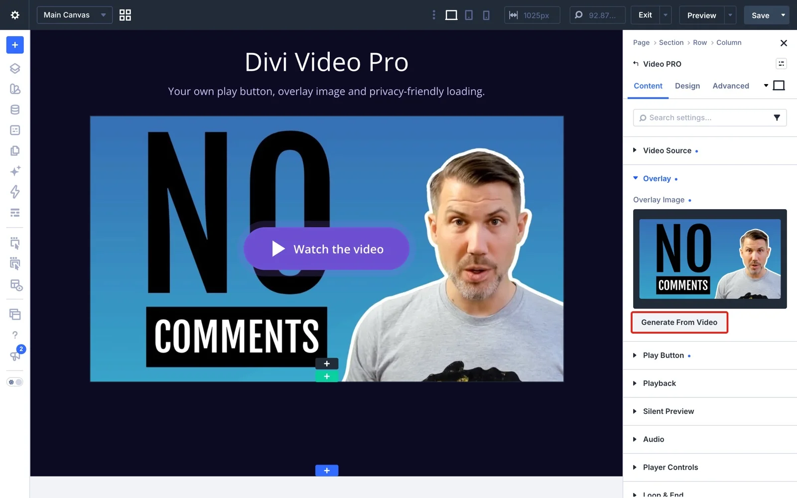Screen dimensions: 797x498
Task: Switch to phone view icon
Action: pyautogui.click(x=486, y=15)
